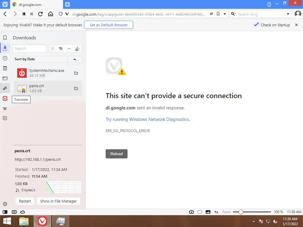Show hidden system tray icons
This screenshot has height=227, width=303.
(x=254, y=221)
